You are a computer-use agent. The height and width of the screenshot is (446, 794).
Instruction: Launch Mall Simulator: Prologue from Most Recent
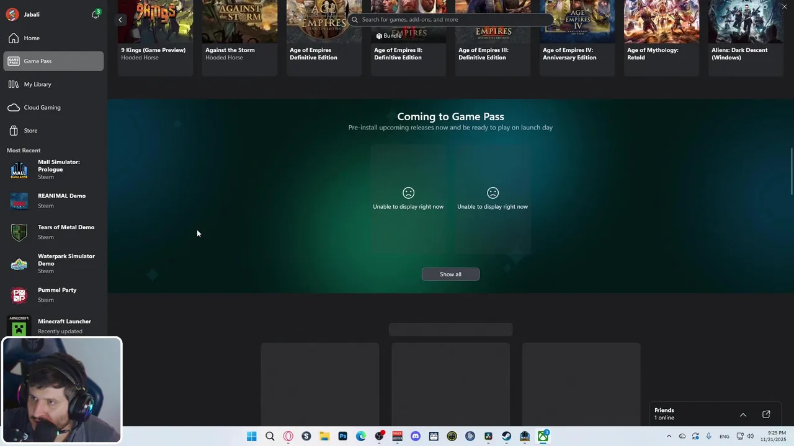pyautogui.click(x=53, y=169)
